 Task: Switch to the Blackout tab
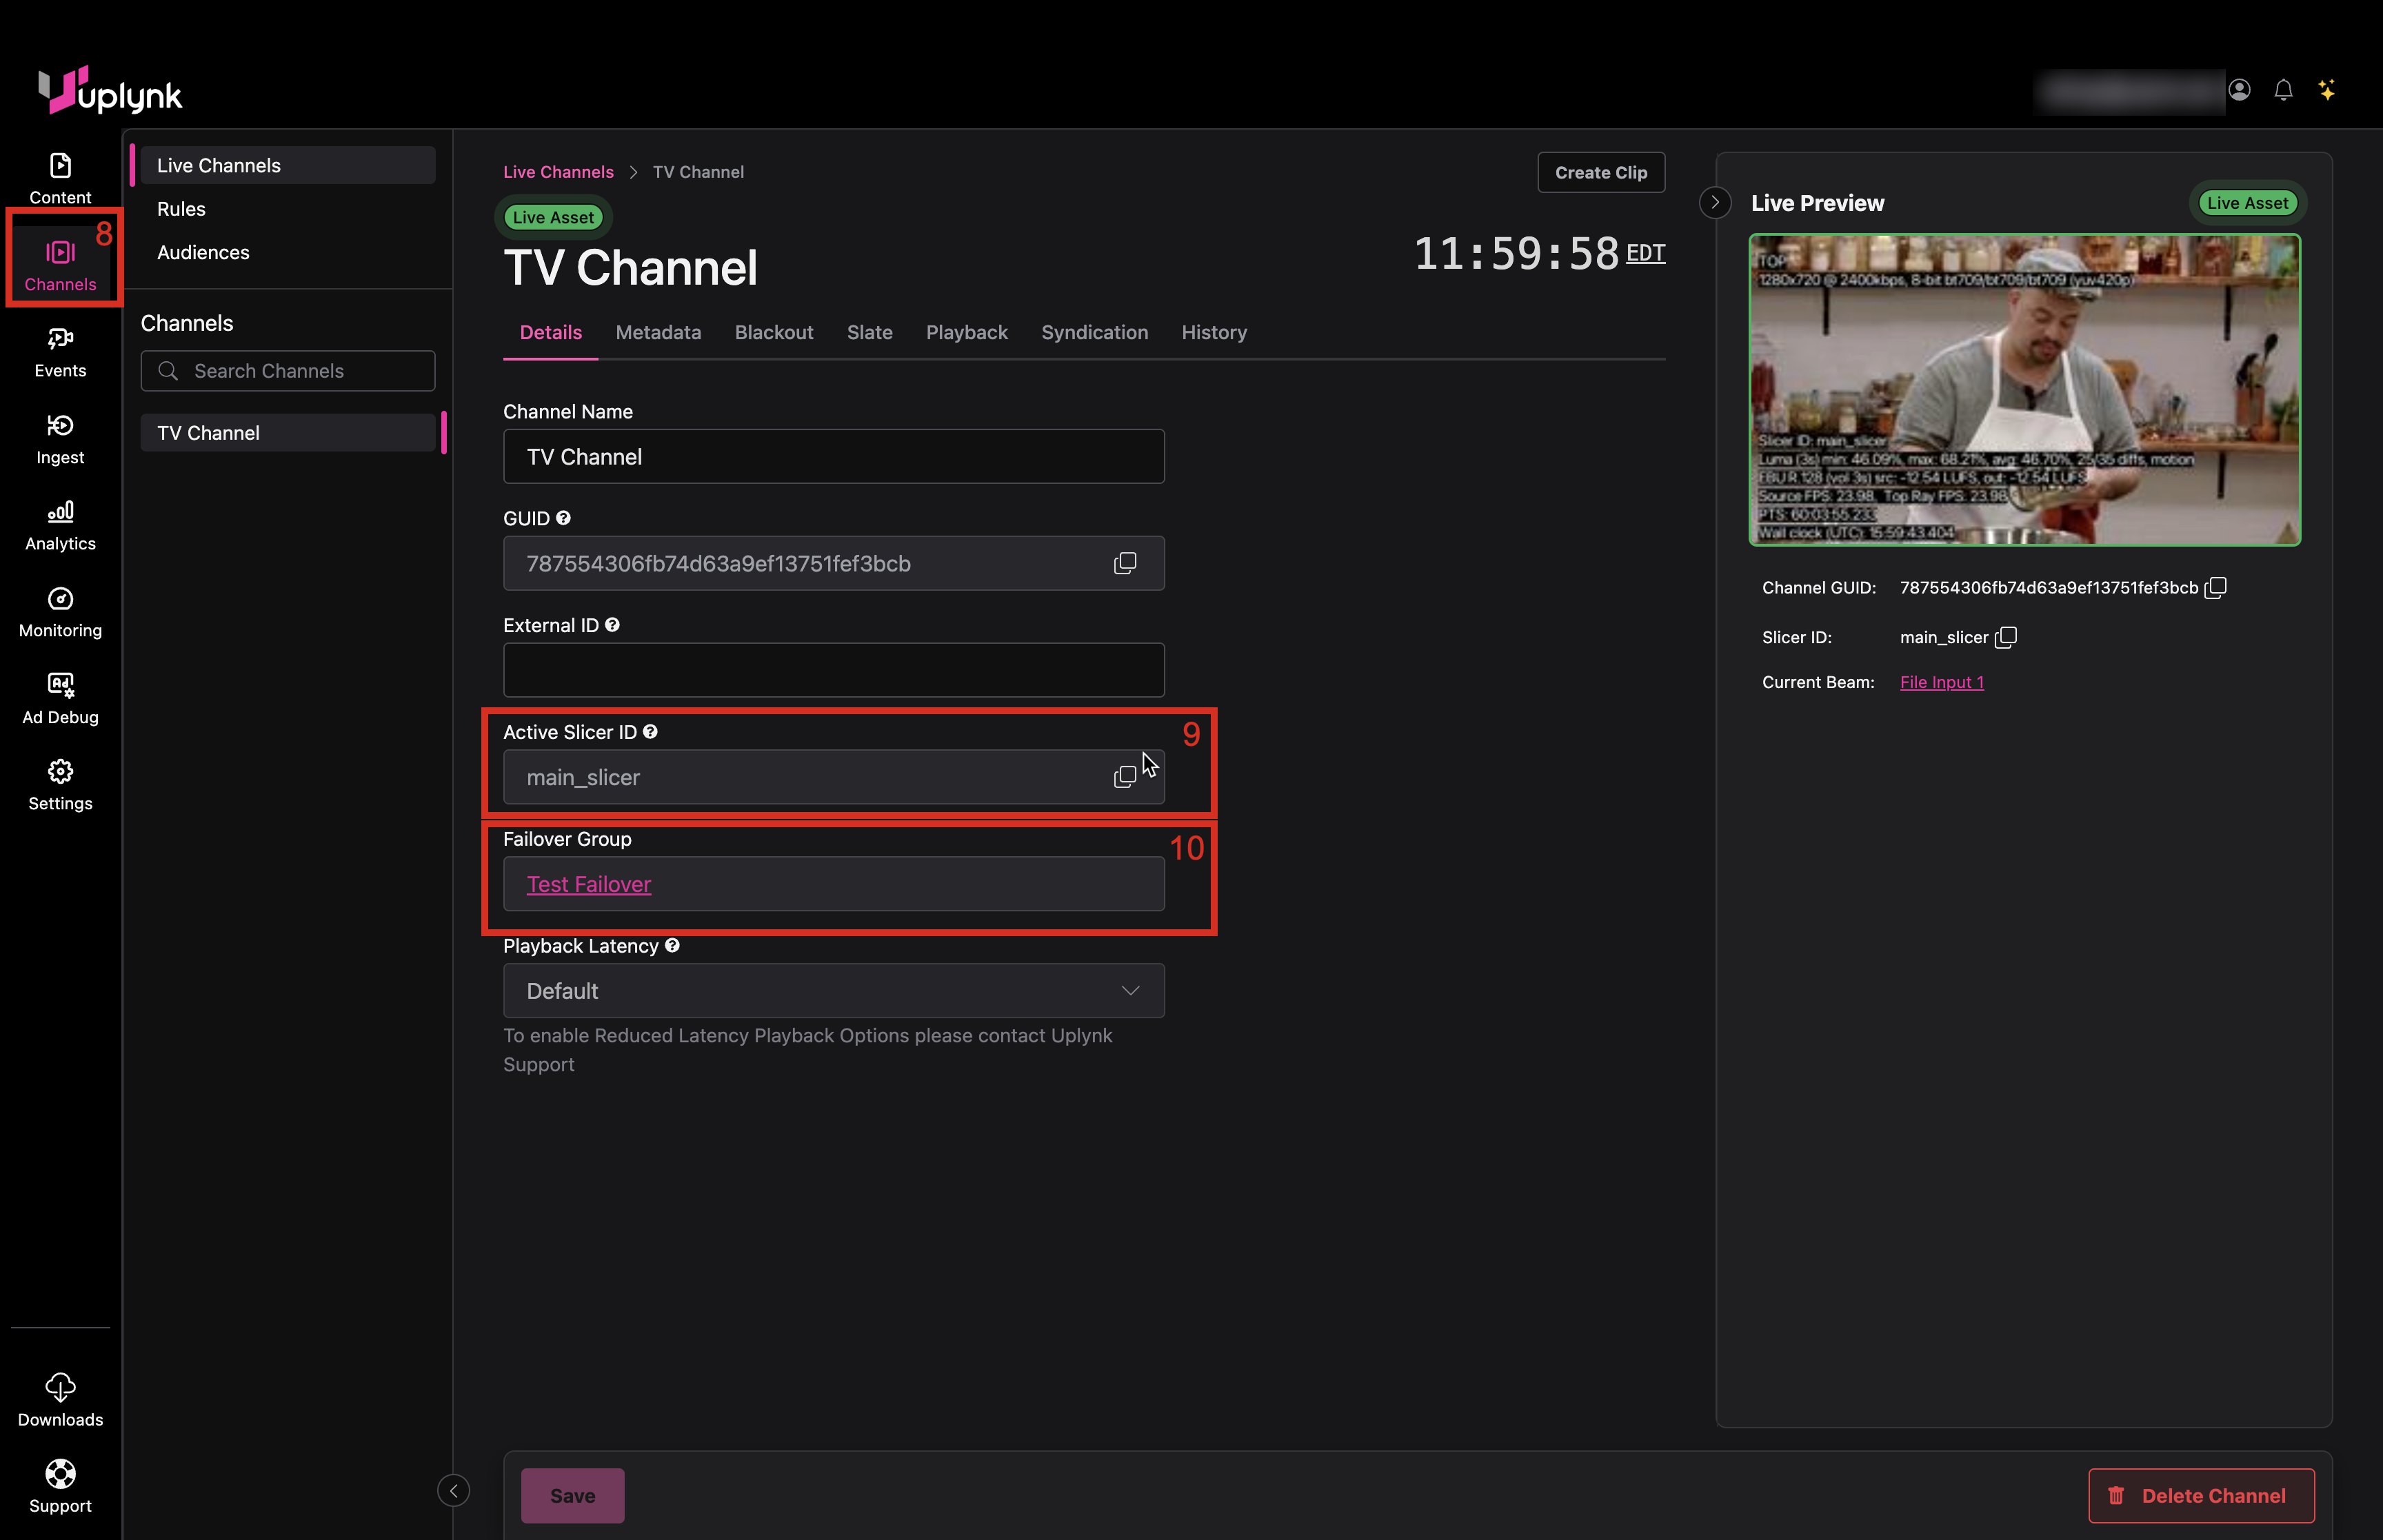pyautogui.click(x=773, y=332)
